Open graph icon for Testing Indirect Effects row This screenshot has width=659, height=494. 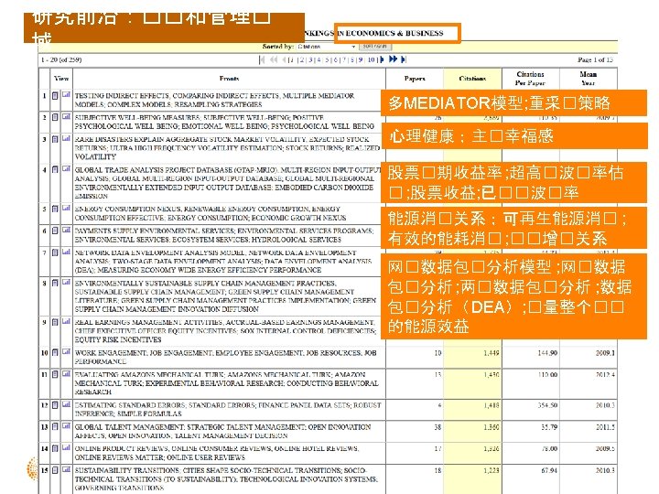tap(66, 95)
